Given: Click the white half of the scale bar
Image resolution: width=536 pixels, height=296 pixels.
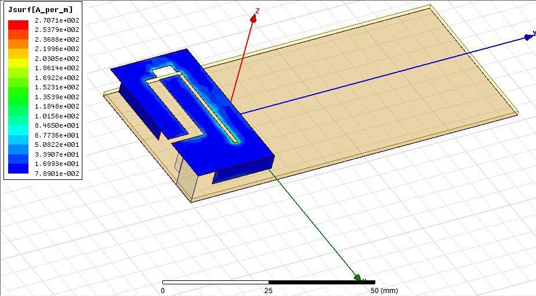Looking at the screenshot, I should coord(216,282).
